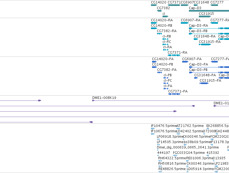Click protein CG14020-PA
Viewport: 229px width, 173px height.
(x=154, y=62)
